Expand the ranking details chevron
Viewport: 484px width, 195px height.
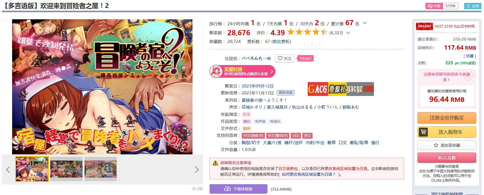365,23
